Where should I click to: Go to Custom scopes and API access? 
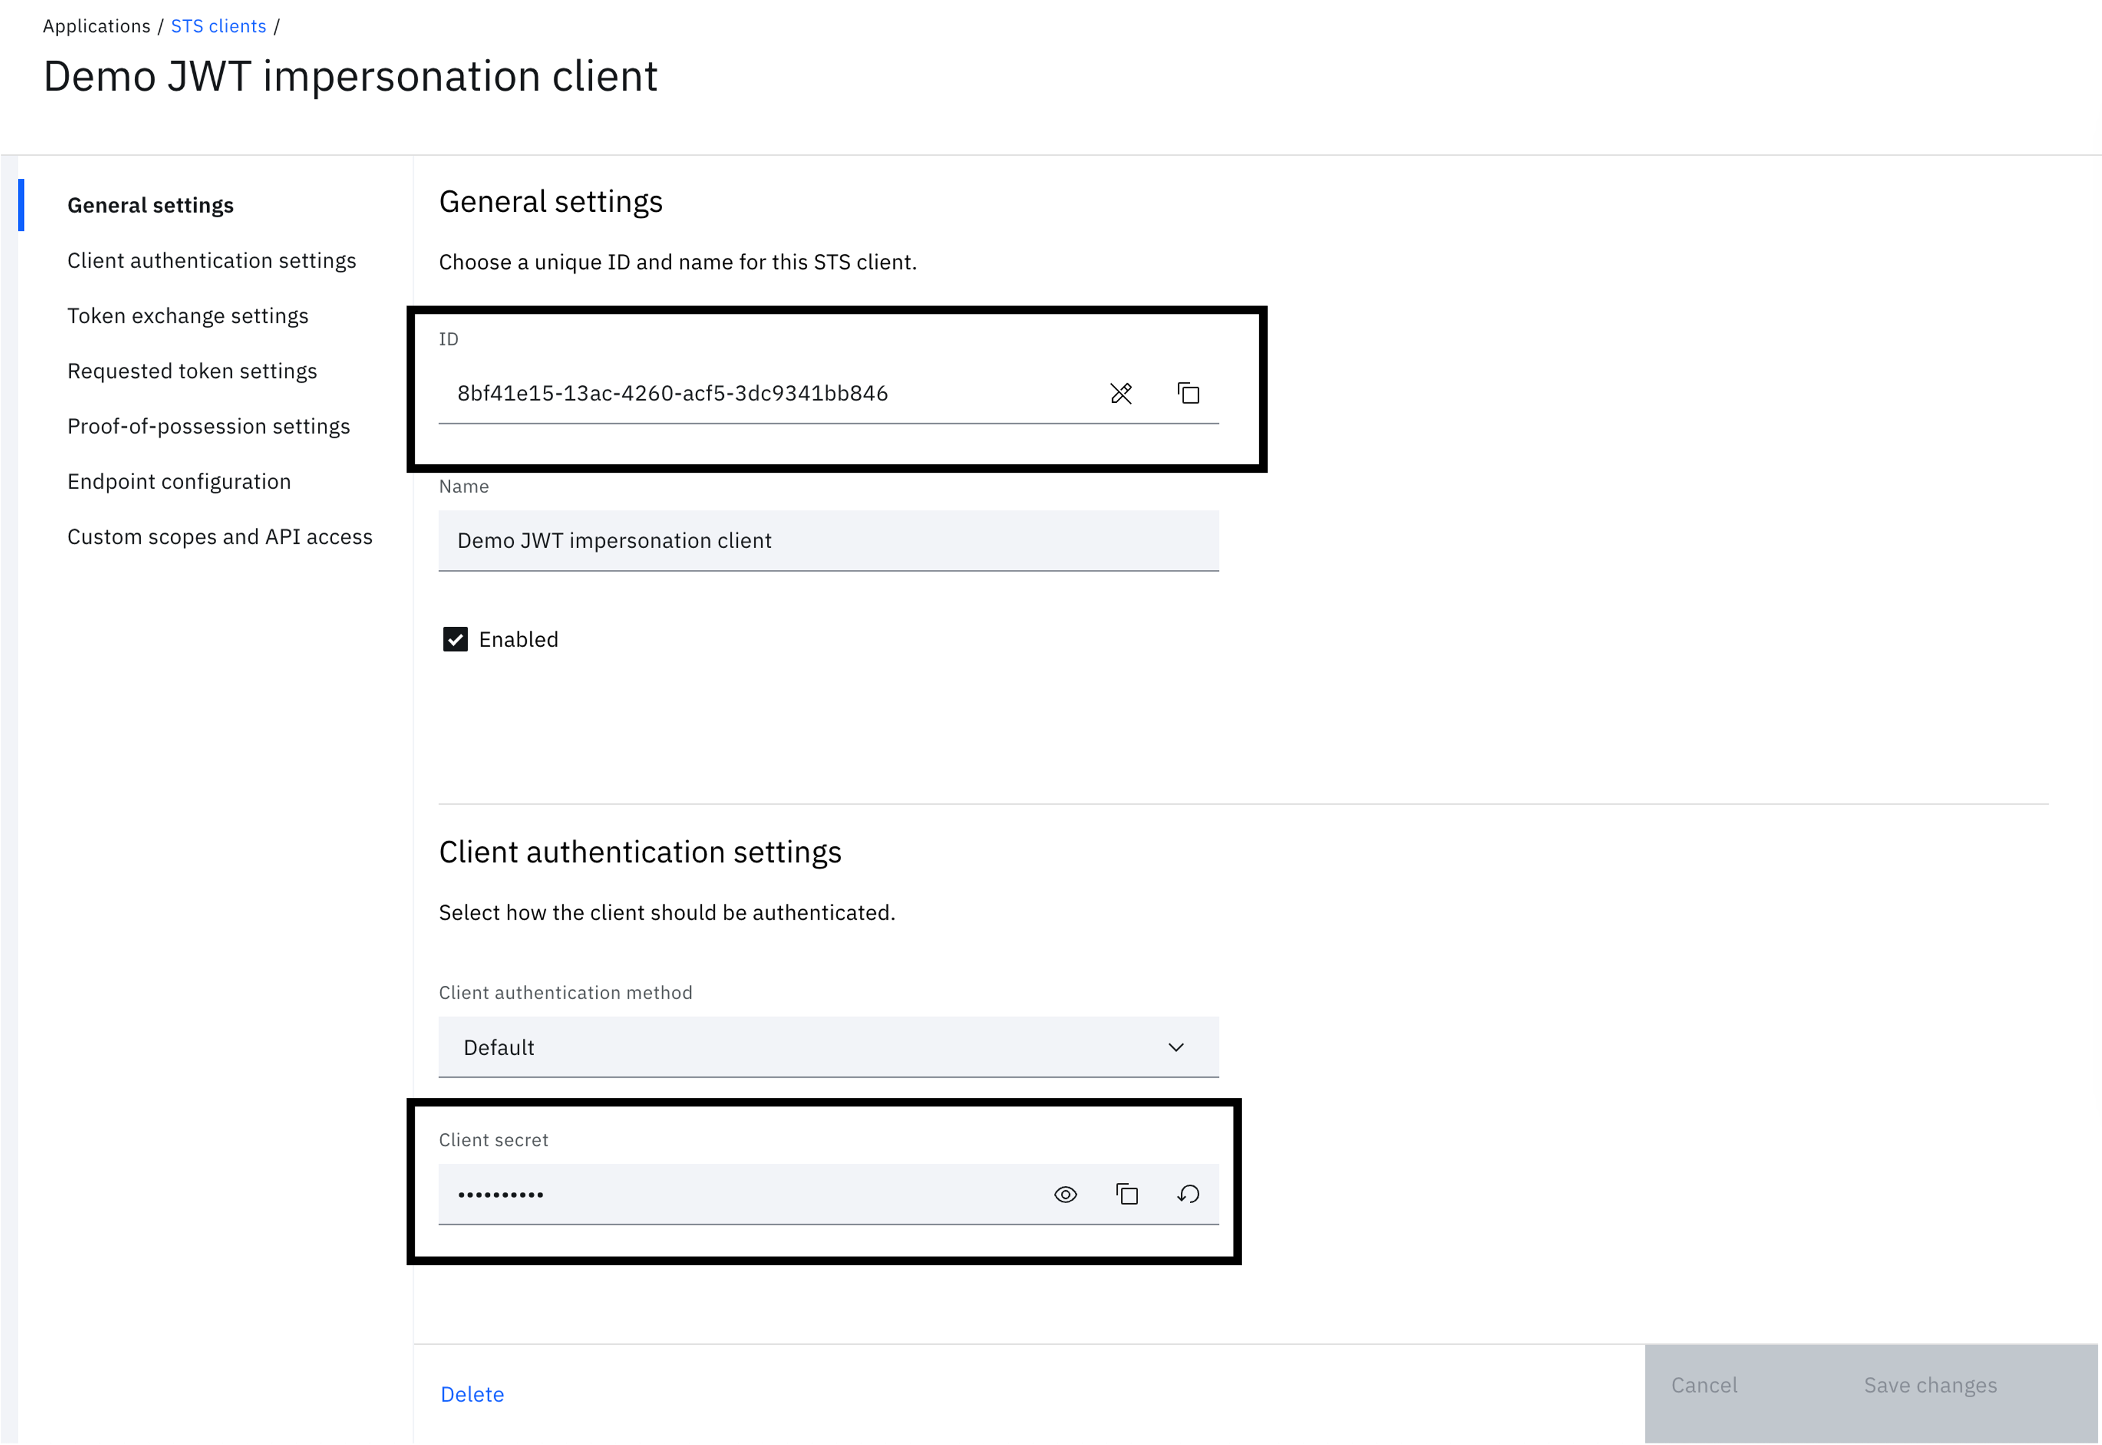(219, 537)
